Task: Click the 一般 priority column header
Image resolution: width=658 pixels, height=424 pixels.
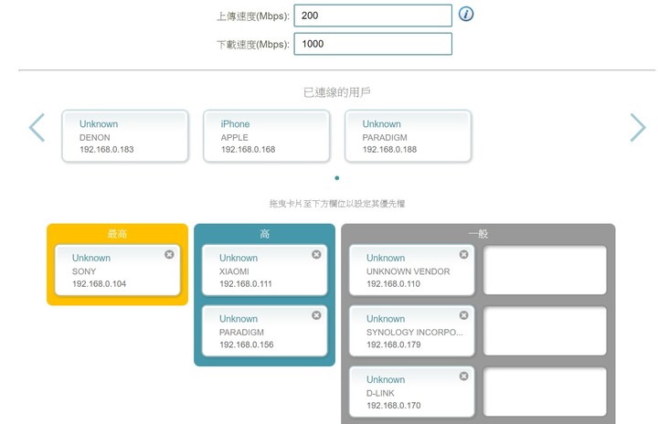Action: tap(478, 234)
